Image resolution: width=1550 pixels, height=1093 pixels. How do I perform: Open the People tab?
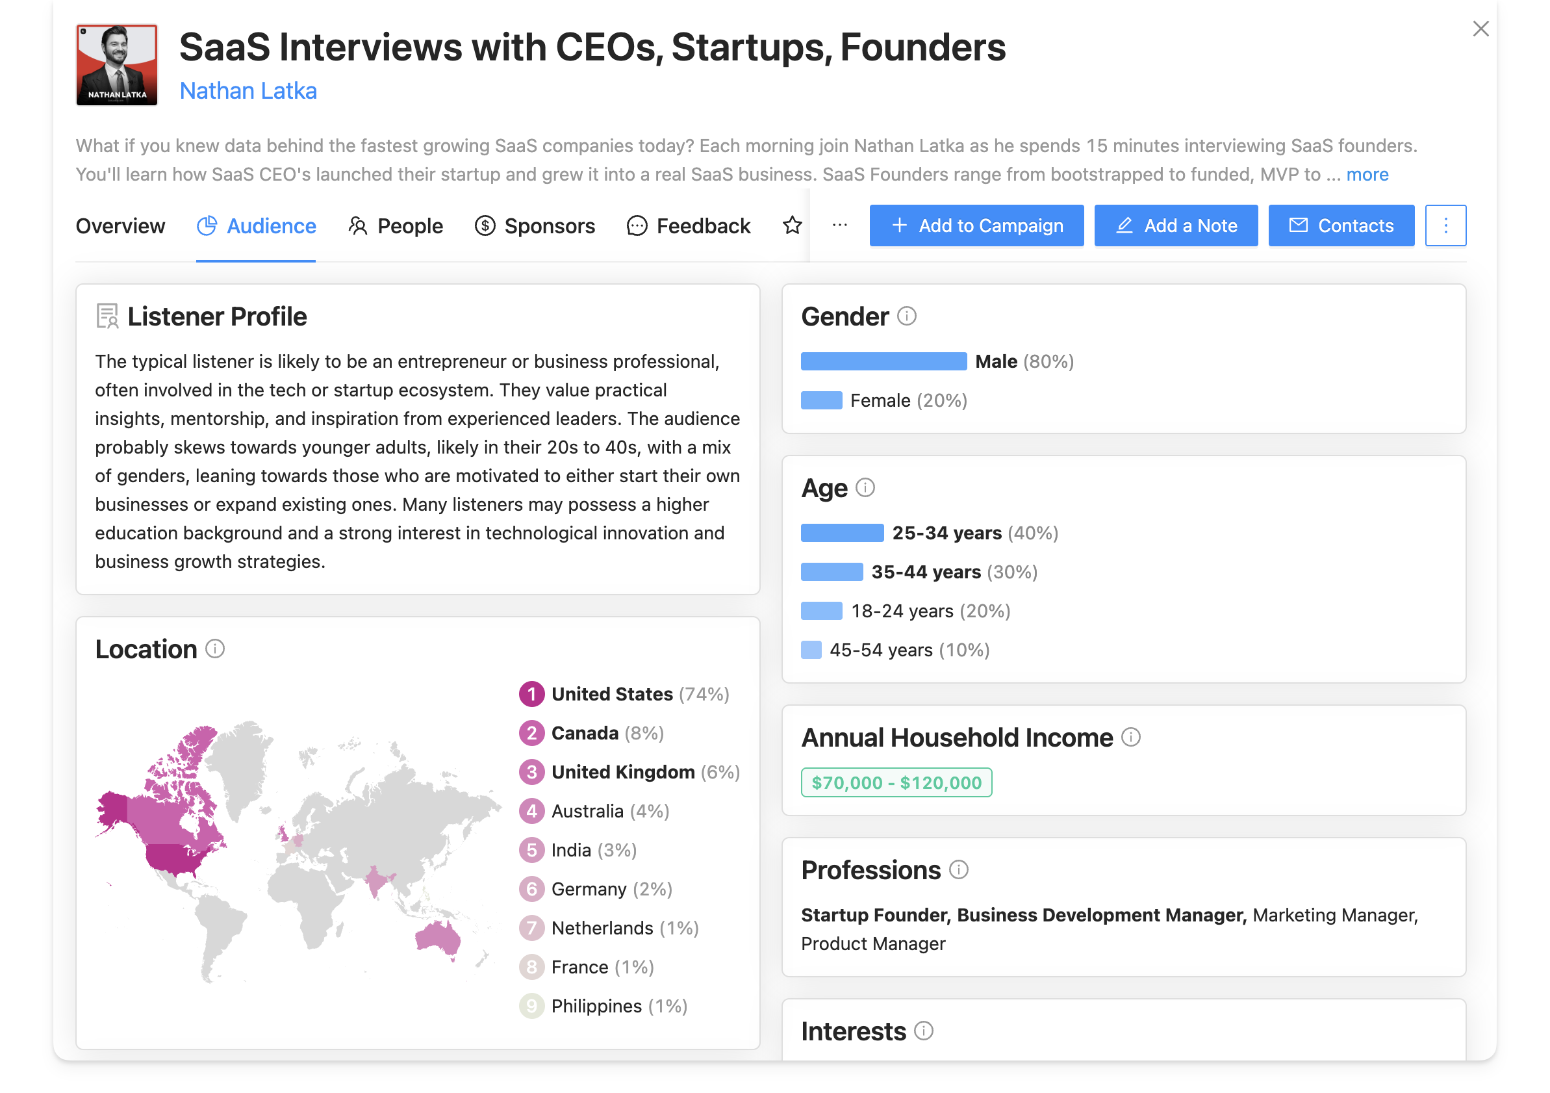click(396, 225)
